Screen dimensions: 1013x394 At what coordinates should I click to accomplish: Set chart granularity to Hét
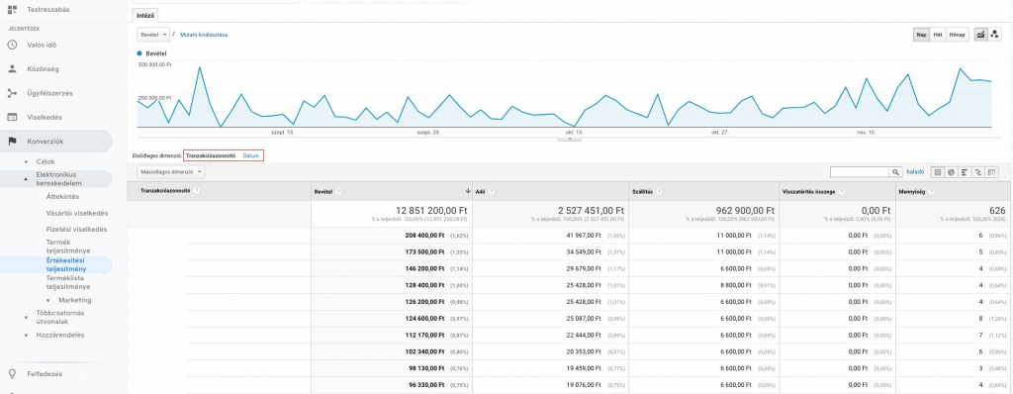click(938, 35)
